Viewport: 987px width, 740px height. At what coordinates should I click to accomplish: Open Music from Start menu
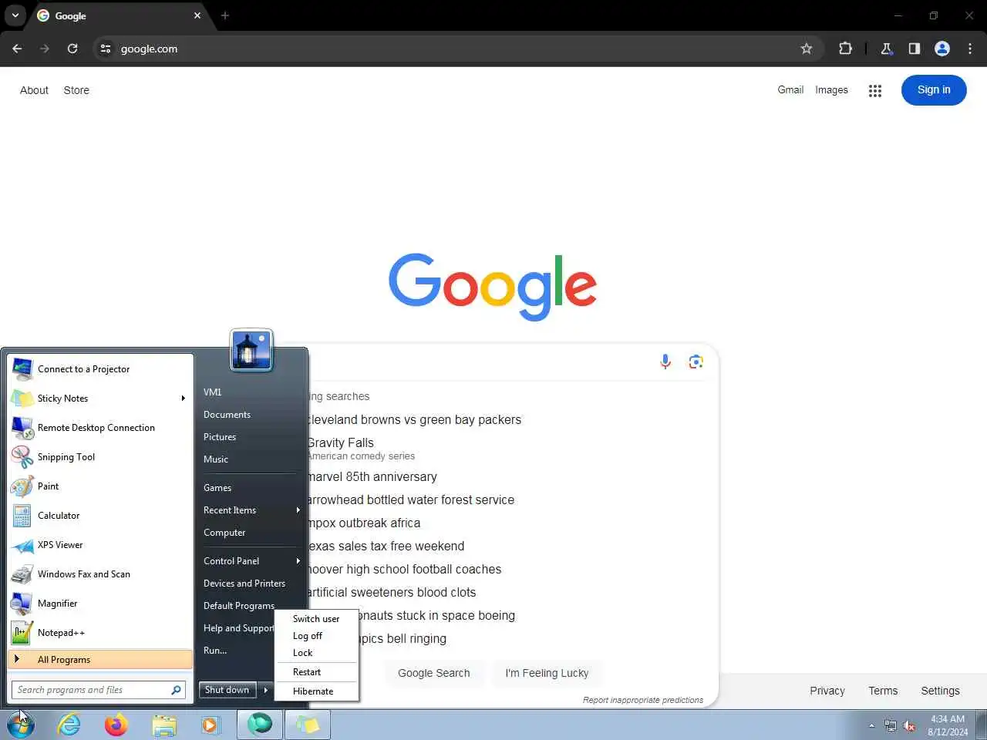(x=216, y=459)
